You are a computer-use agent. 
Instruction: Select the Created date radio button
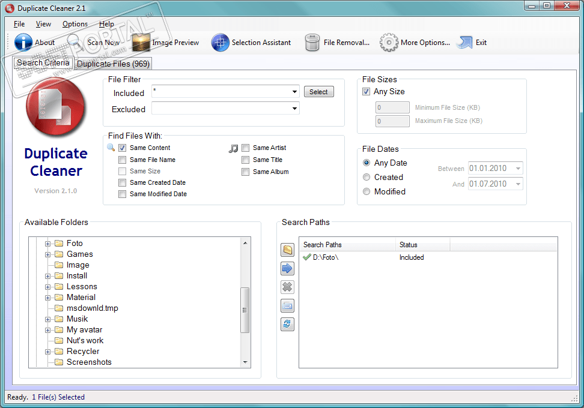pyautogui.click(x=367, y=177)
